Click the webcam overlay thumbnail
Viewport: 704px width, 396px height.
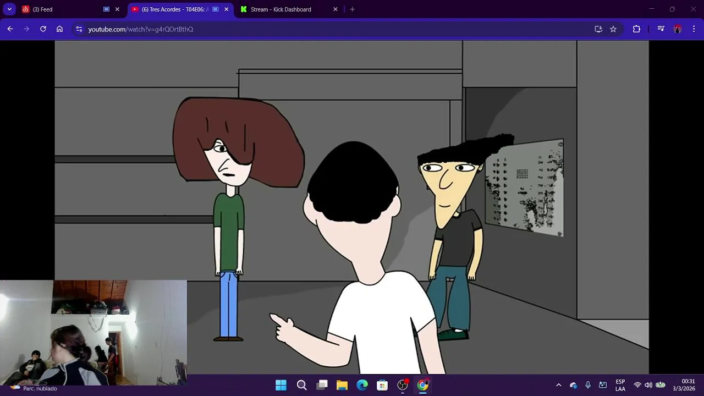click(x=94, y=333)
